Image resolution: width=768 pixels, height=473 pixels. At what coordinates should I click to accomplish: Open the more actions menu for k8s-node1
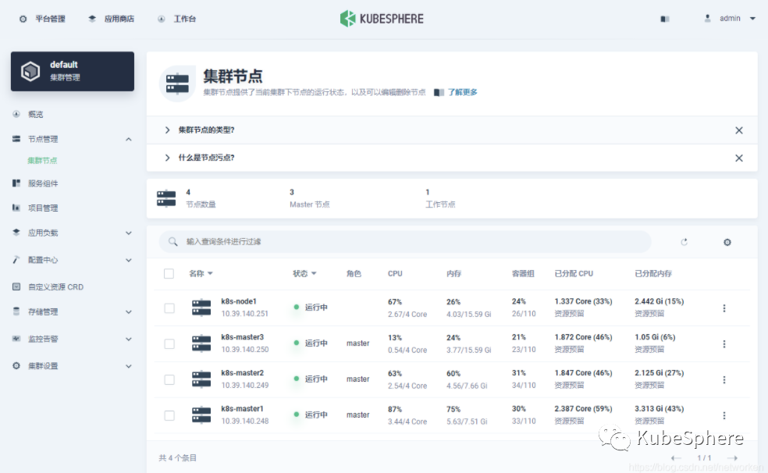[x=724, y=308]
